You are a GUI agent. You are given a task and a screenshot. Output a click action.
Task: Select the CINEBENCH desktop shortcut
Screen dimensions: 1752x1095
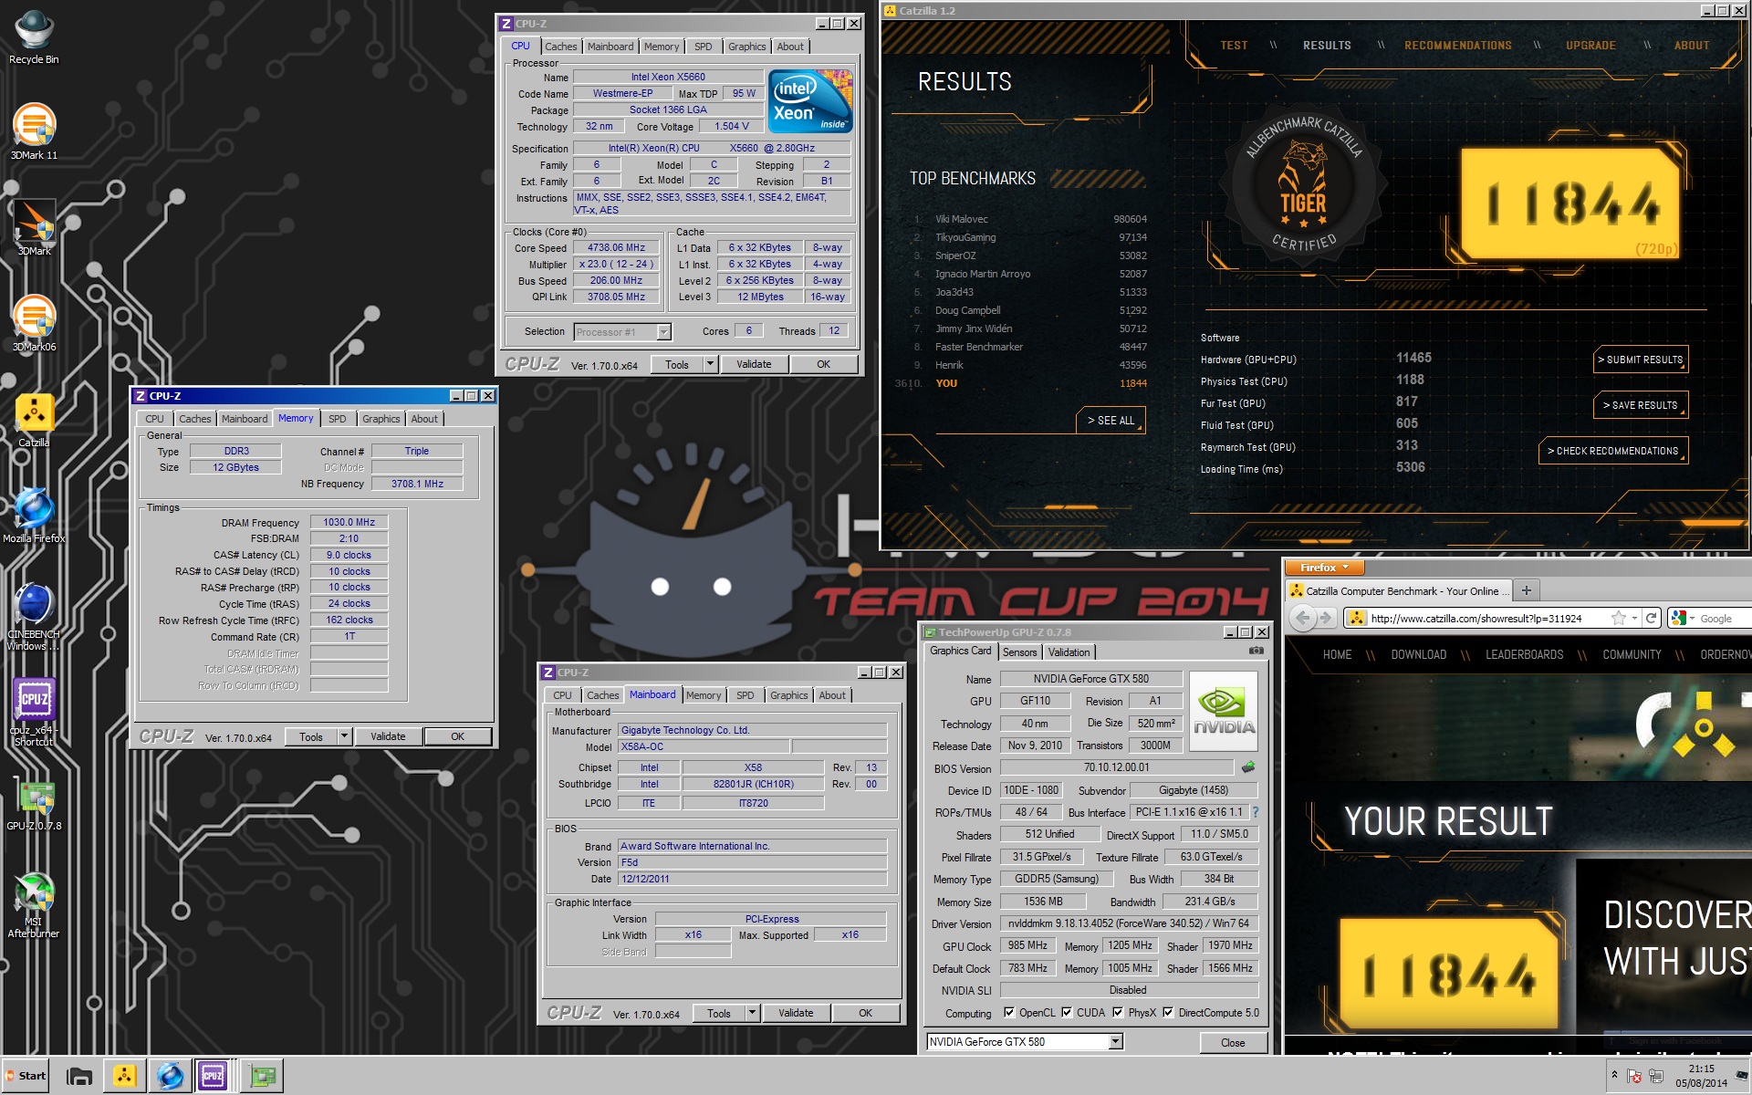point(34,617)
